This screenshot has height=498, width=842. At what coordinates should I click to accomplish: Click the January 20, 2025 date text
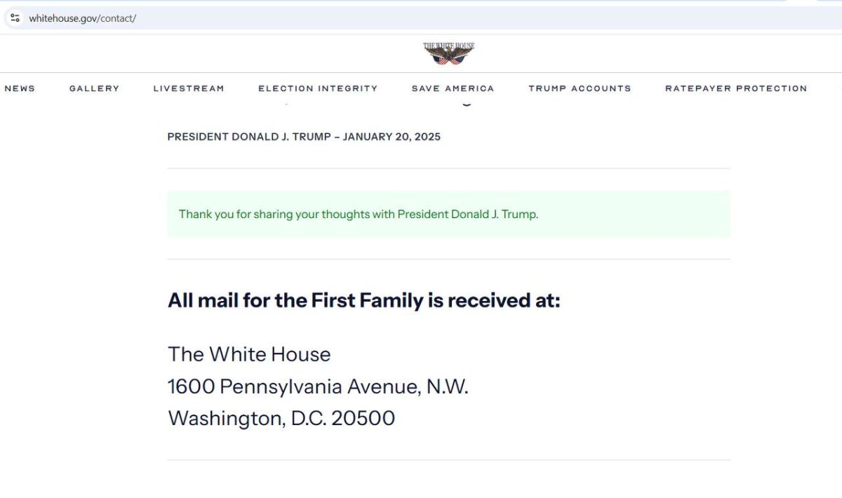click(x=392, y=137)
